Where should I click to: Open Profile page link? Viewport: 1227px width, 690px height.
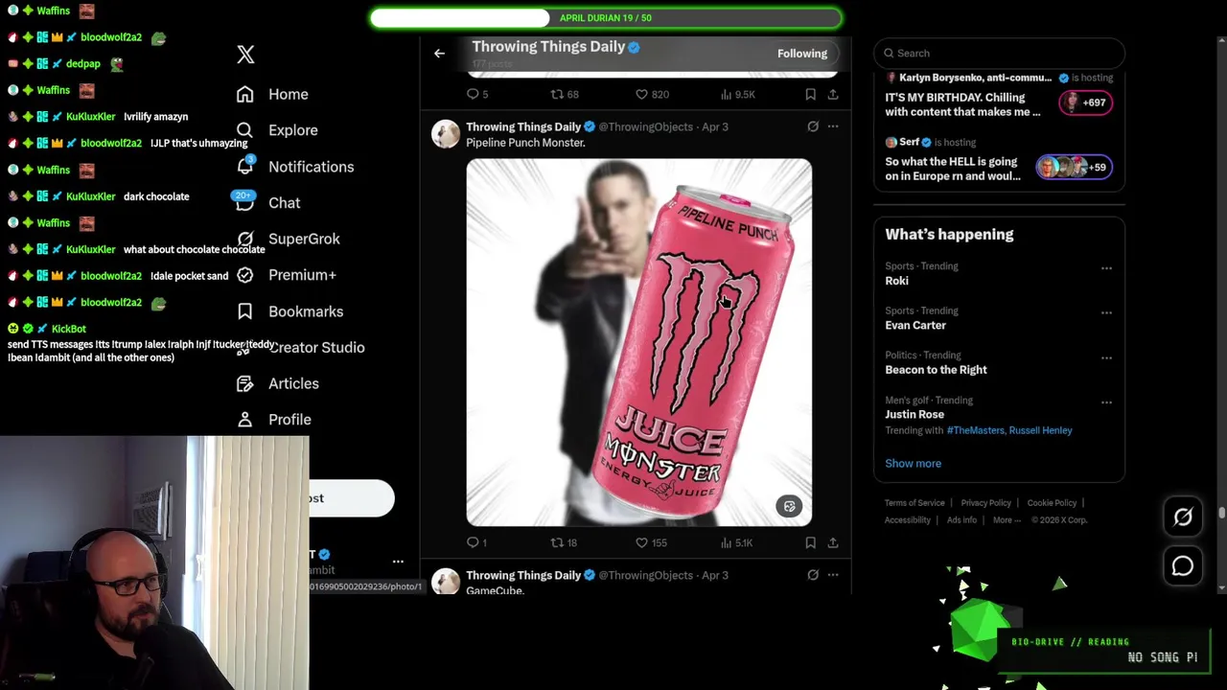(x=289, y=420)
